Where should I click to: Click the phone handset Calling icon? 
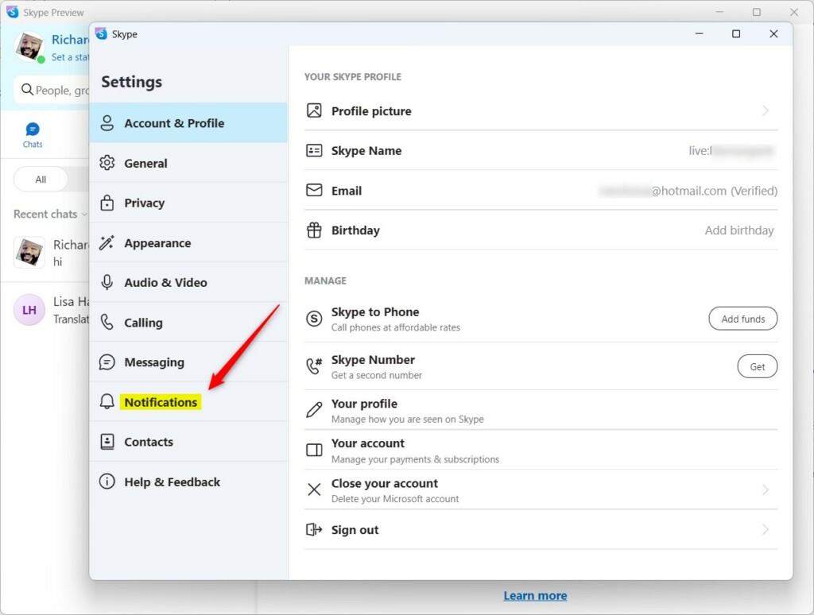point(107,323)
